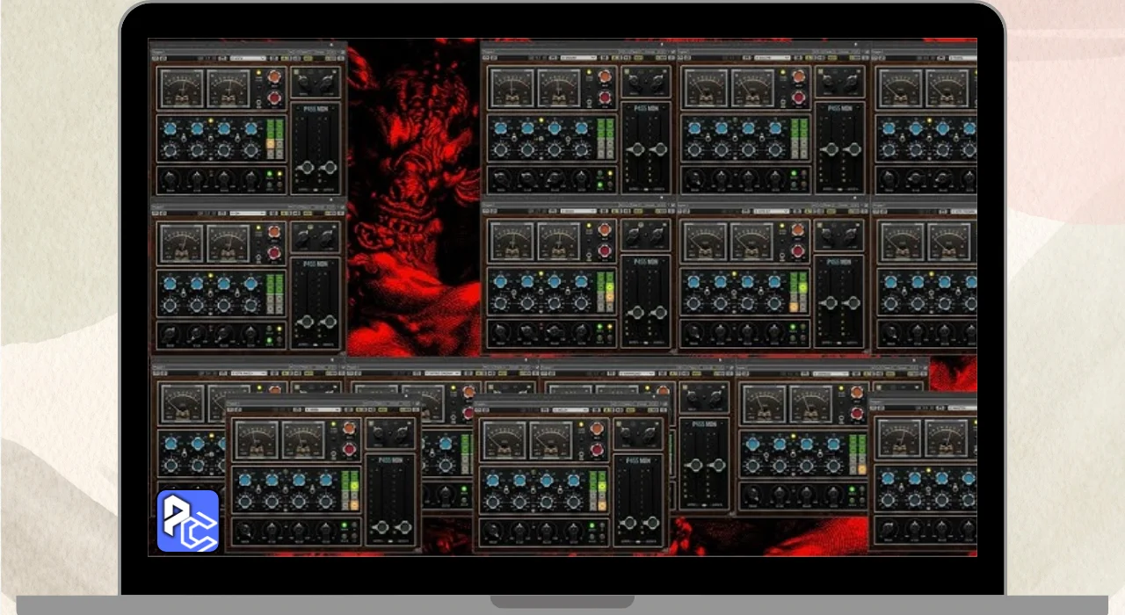Open the preset dropdown in the middle-left plugin window

click(248, 213)
